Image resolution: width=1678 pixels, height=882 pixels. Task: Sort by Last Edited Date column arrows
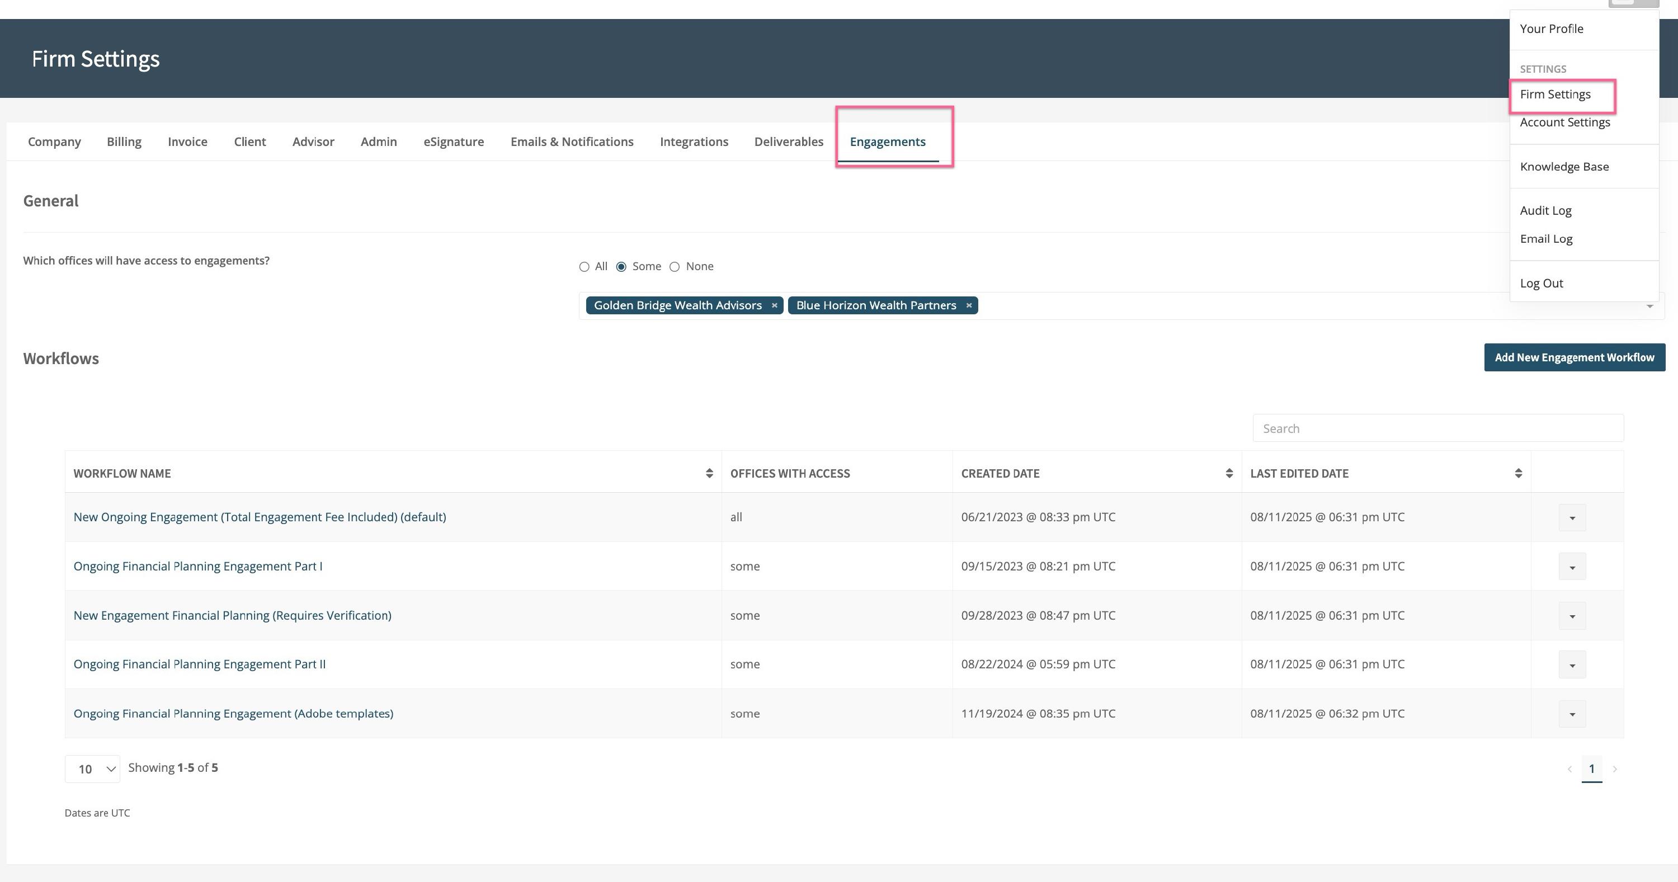pos(1518,474)
